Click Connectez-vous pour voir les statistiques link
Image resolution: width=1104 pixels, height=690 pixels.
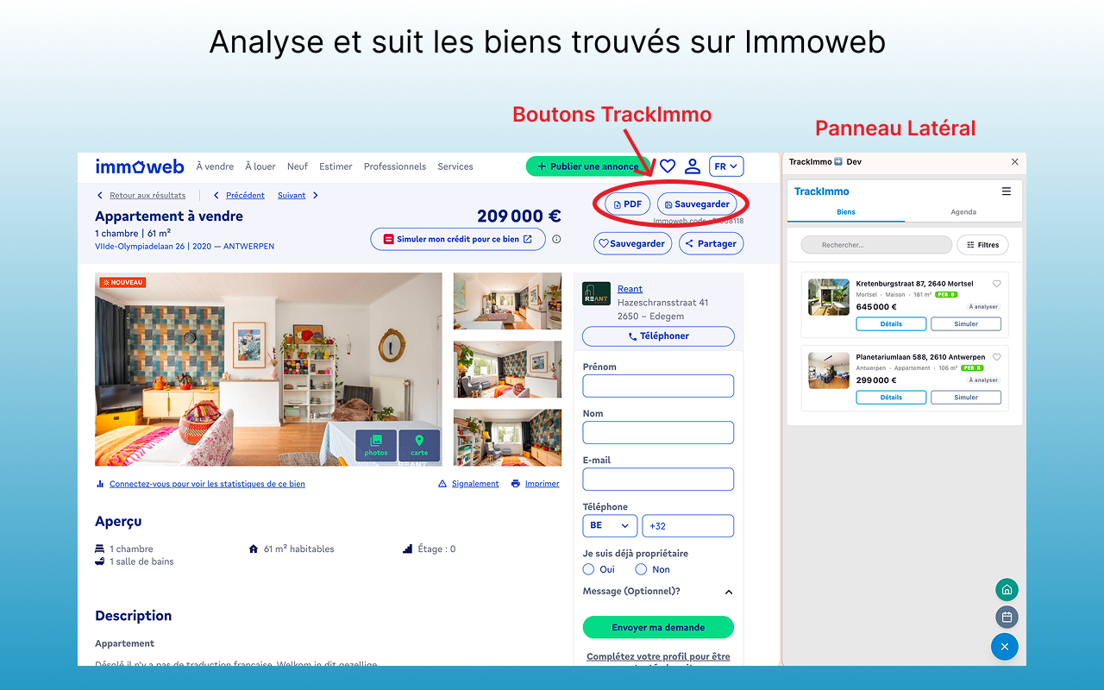pyautogui.click(x=207, y=484)
